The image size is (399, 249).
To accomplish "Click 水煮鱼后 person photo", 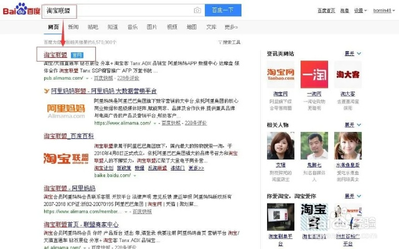I will (x=348, y=146).
